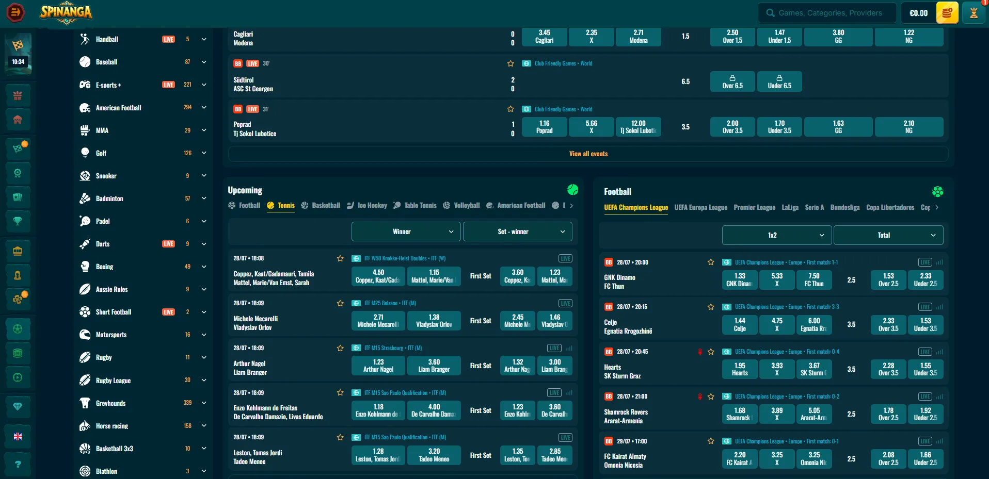Open the deposit coins icon

[x=947, y=13]
